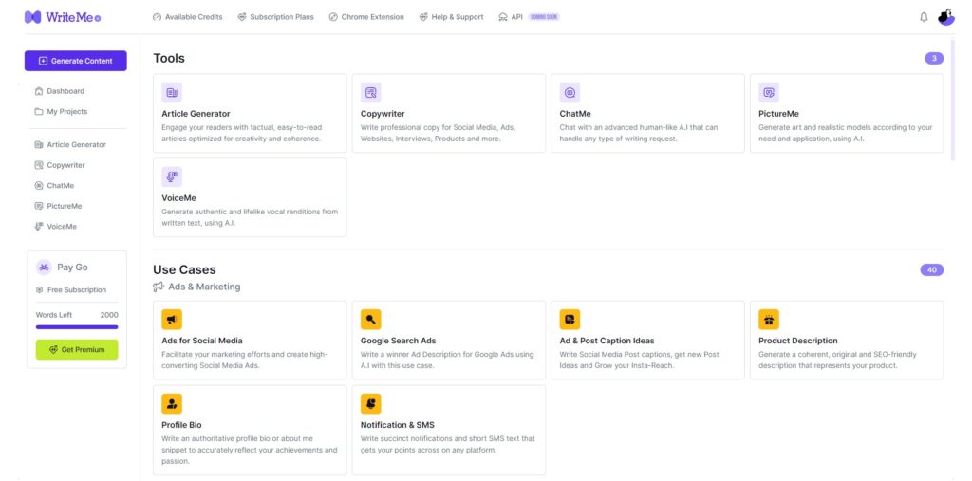Click the Get Premium button
Image resolution: width=972 pixels, height=481 pixels.
click(77, 349)
